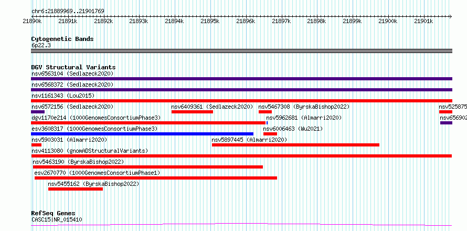Click the purple bar under nsv656902
The width and height of the screenshot is (467, 231).
(446, 123)
